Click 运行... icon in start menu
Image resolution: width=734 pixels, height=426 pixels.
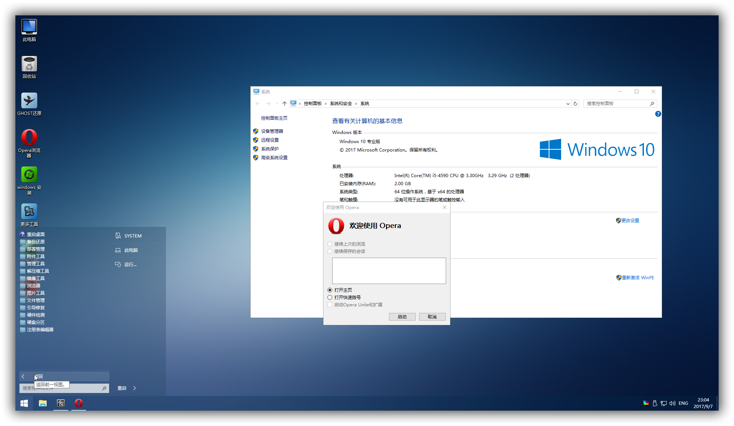pyautogui.click(x=118, y=264)
